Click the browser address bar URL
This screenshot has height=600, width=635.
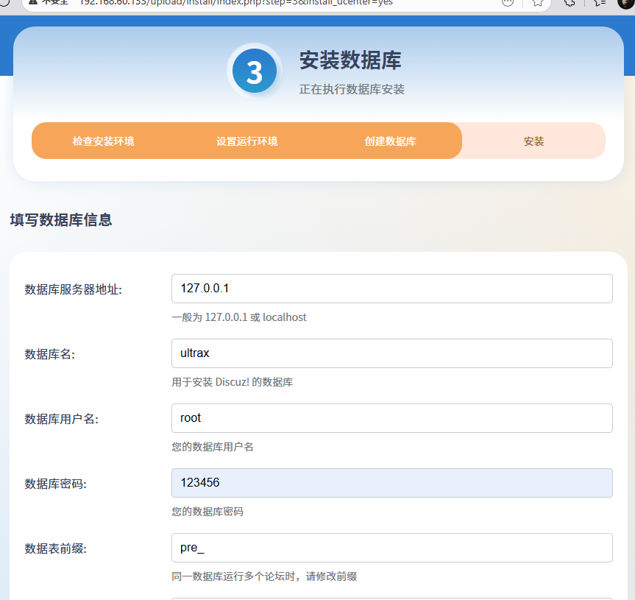235,2
